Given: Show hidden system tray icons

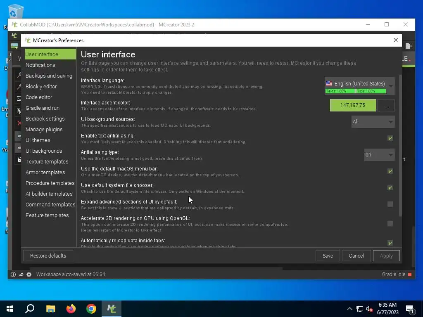Looking at the screenshot, I should (x=349, y=309).
